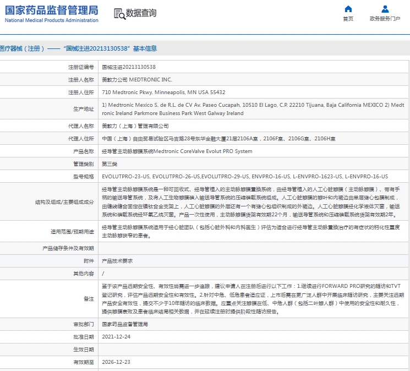Click the 审批部门 label
This screenshot has width=410, height=371.
[84, 324]
